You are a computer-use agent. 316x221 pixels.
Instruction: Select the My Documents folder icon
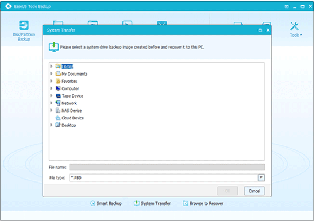[x=58, y=73]
